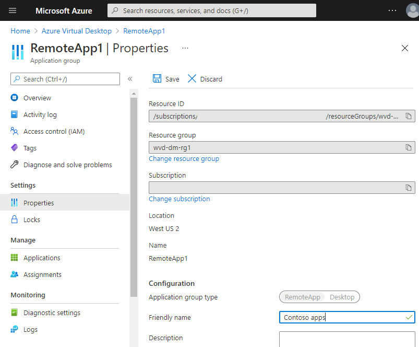Click the Subscription value field
The image size is (419, 347).
click(x=282, y=188)
